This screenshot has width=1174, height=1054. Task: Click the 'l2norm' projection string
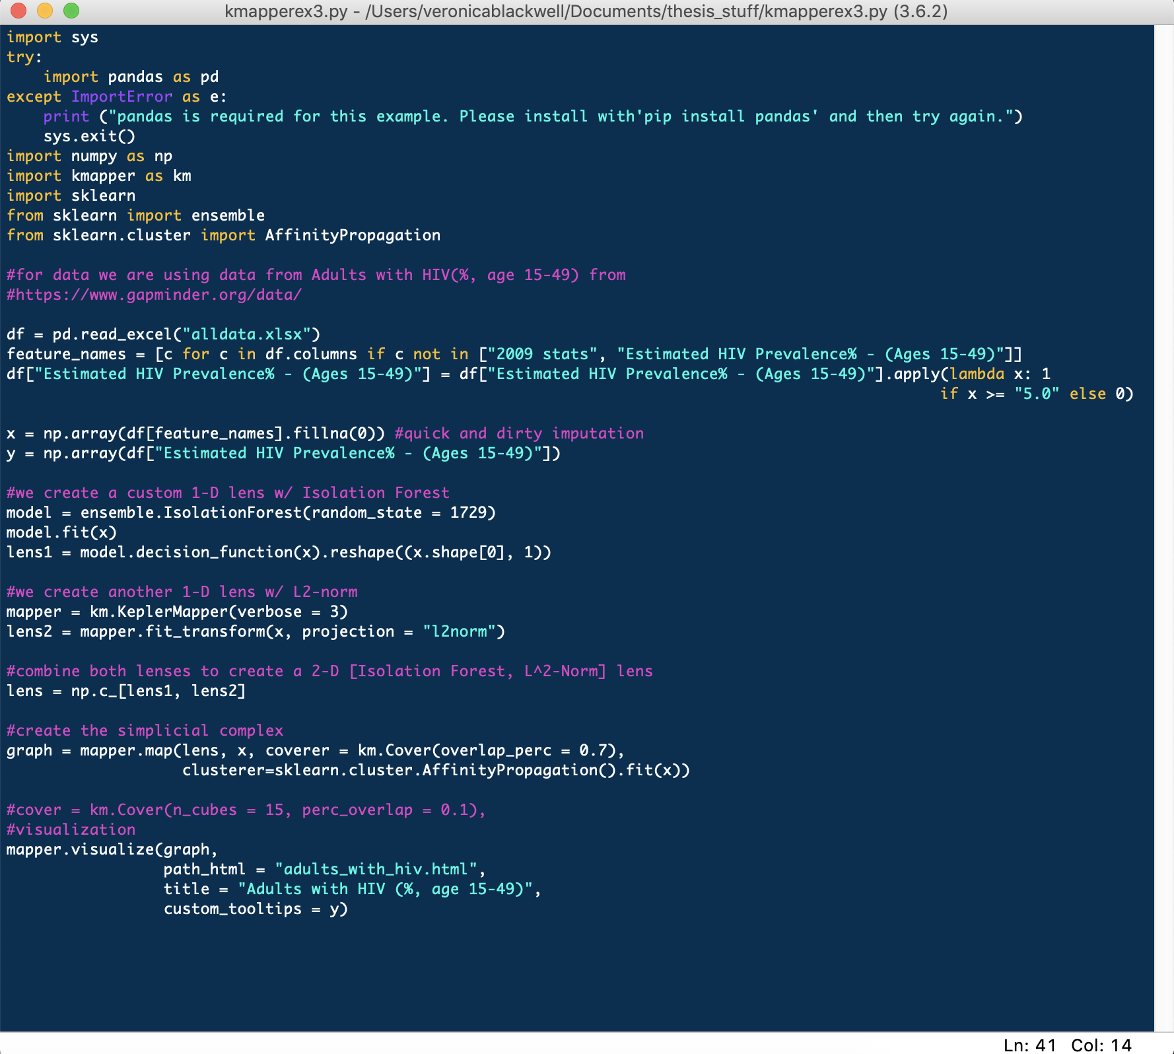pyautogui.click(x=459, y=632)
